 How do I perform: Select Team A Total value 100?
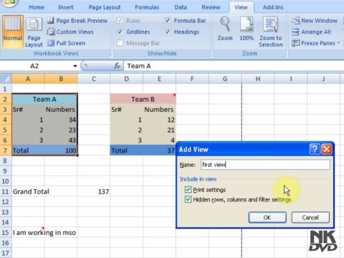pos(61,150)
